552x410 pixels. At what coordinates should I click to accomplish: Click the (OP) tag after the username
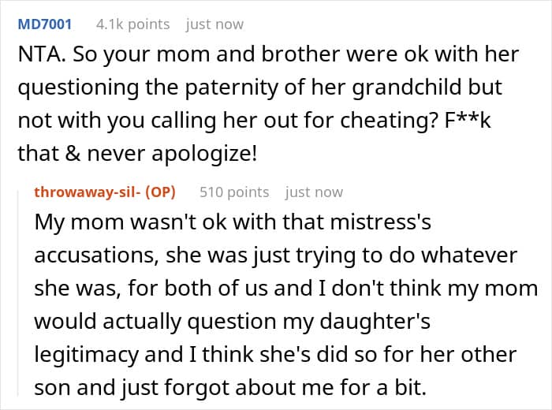click(161, 192)
